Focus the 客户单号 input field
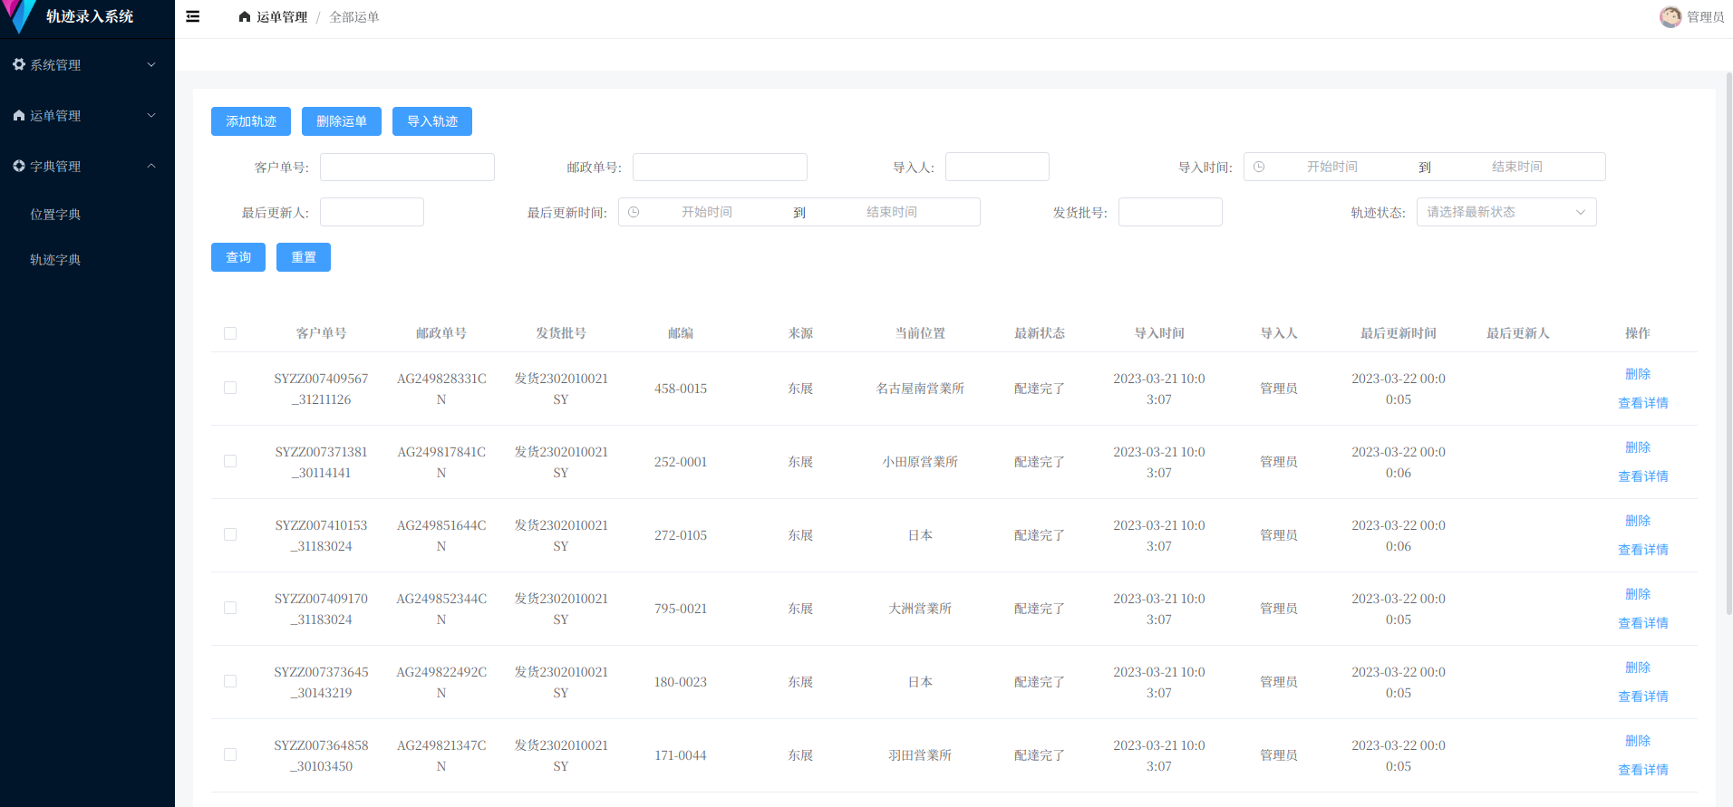This screenshot has width=1733, height=807. pos(407,167)
